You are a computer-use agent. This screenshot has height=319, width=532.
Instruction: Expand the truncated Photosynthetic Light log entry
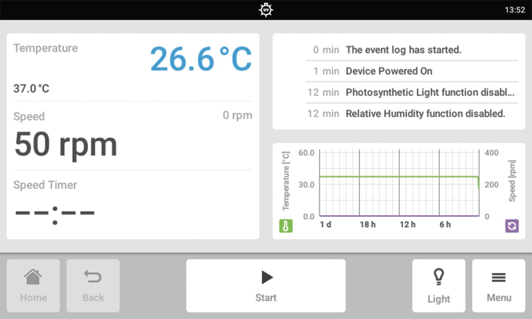(x=430, y=92)
